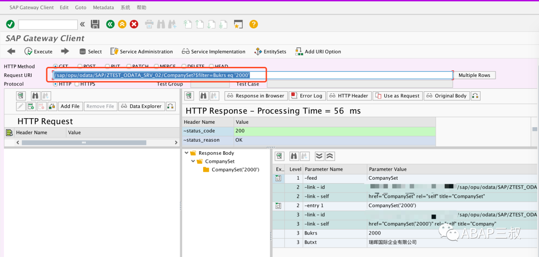Collapse the Response Body tree node
539x257 pixels.
(x=186, y=153)
